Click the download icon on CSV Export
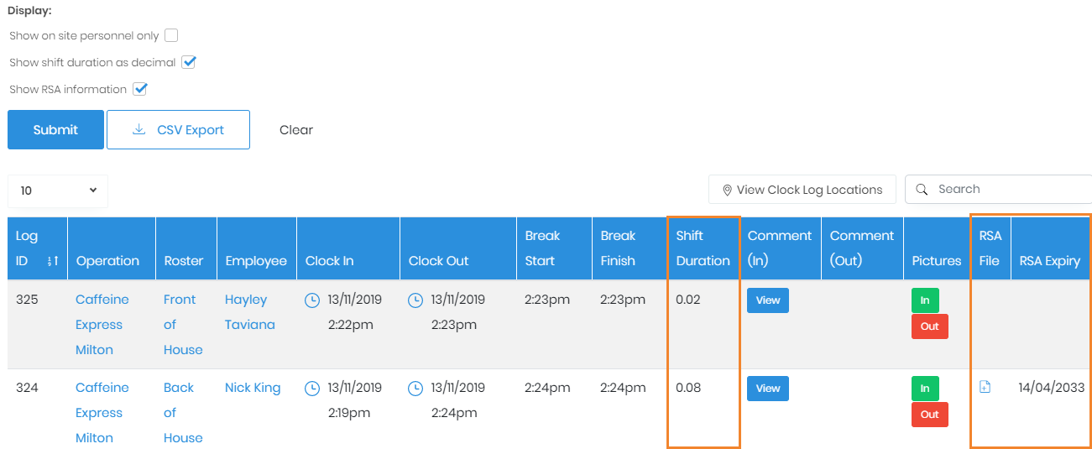This screenshot has width=1092, height=449. pyautogui.click(x=139, y=129)
